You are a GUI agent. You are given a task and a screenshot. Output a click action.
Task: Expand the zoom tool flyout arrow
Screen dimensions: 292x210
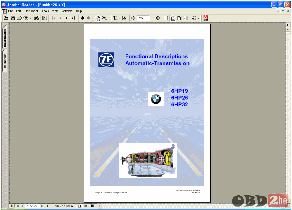point(109,18)
